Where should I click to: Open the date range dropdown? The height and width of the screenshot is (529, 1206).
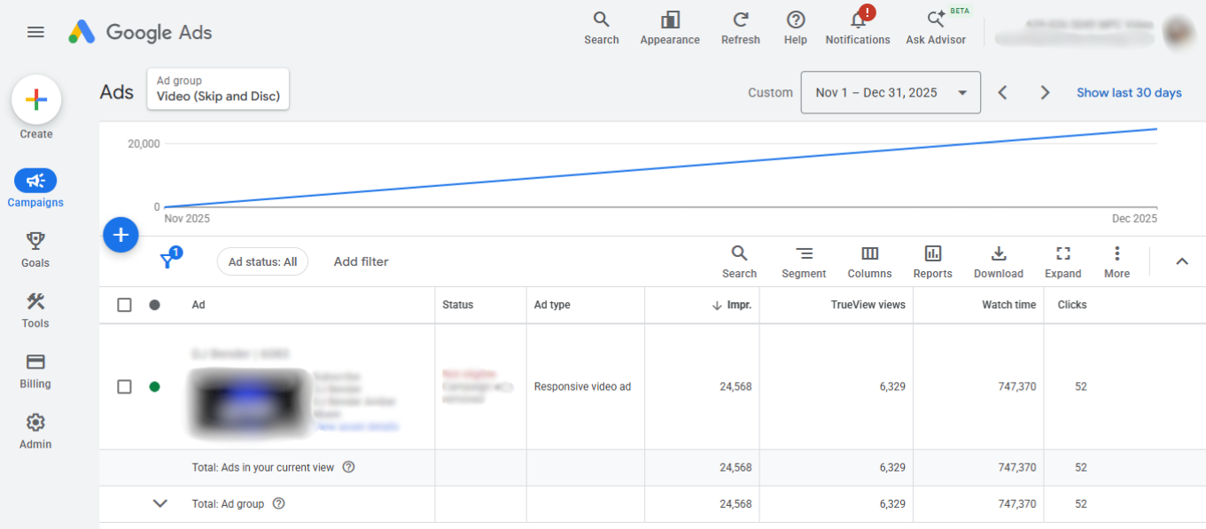click(x=891, y=92)
